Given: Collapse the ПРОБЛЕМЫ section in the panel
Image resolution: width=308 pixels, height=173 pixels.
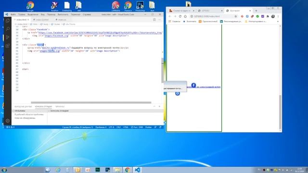Looking at the screenshot, I should (20, 111).
